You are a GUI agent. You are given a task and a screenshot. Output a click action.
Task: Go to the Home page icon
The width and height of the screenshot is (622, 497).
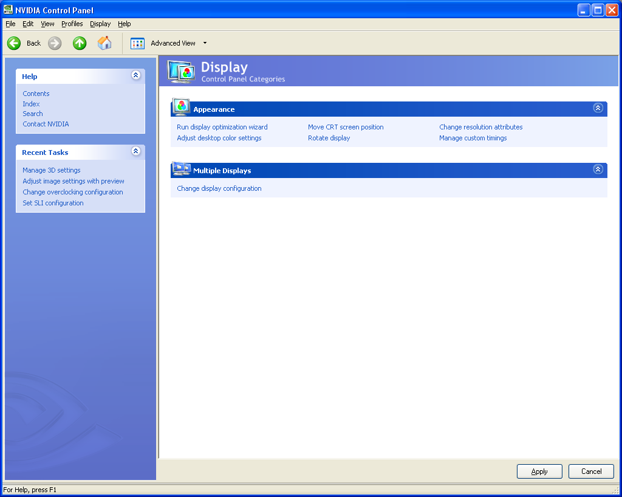pyautogui.click(x=104, y=43)
